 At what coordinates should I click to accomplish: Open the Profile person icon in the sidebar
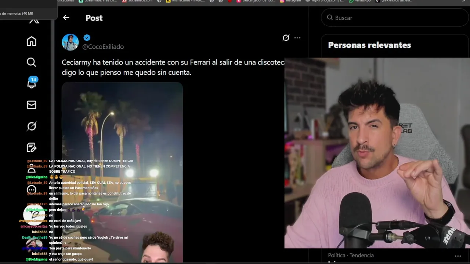[32, 169]
